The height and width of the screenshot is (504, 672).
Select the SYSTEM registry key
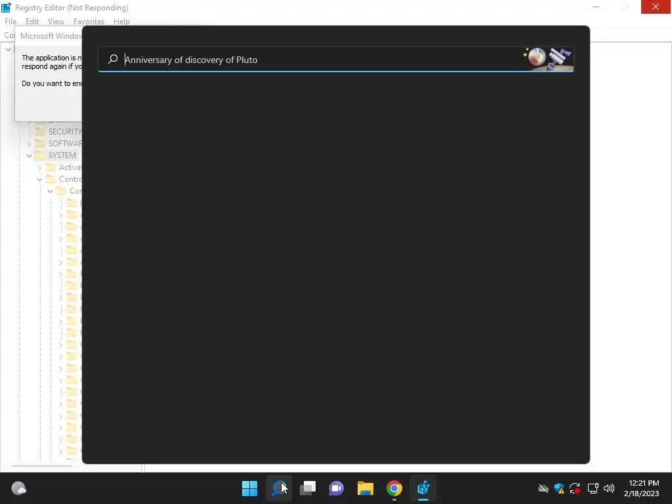click(62, 156)
